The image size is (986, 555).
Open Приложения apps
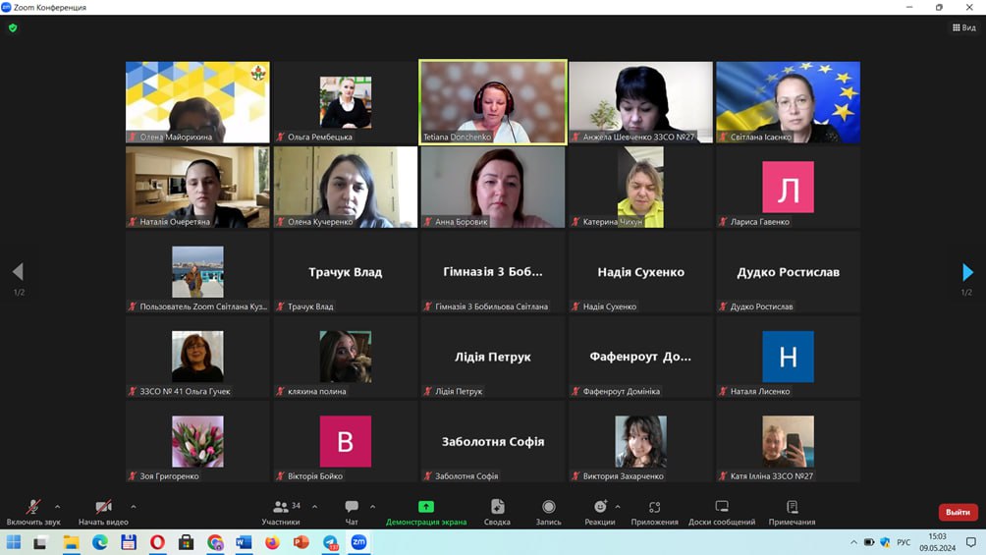coord(654,511)
